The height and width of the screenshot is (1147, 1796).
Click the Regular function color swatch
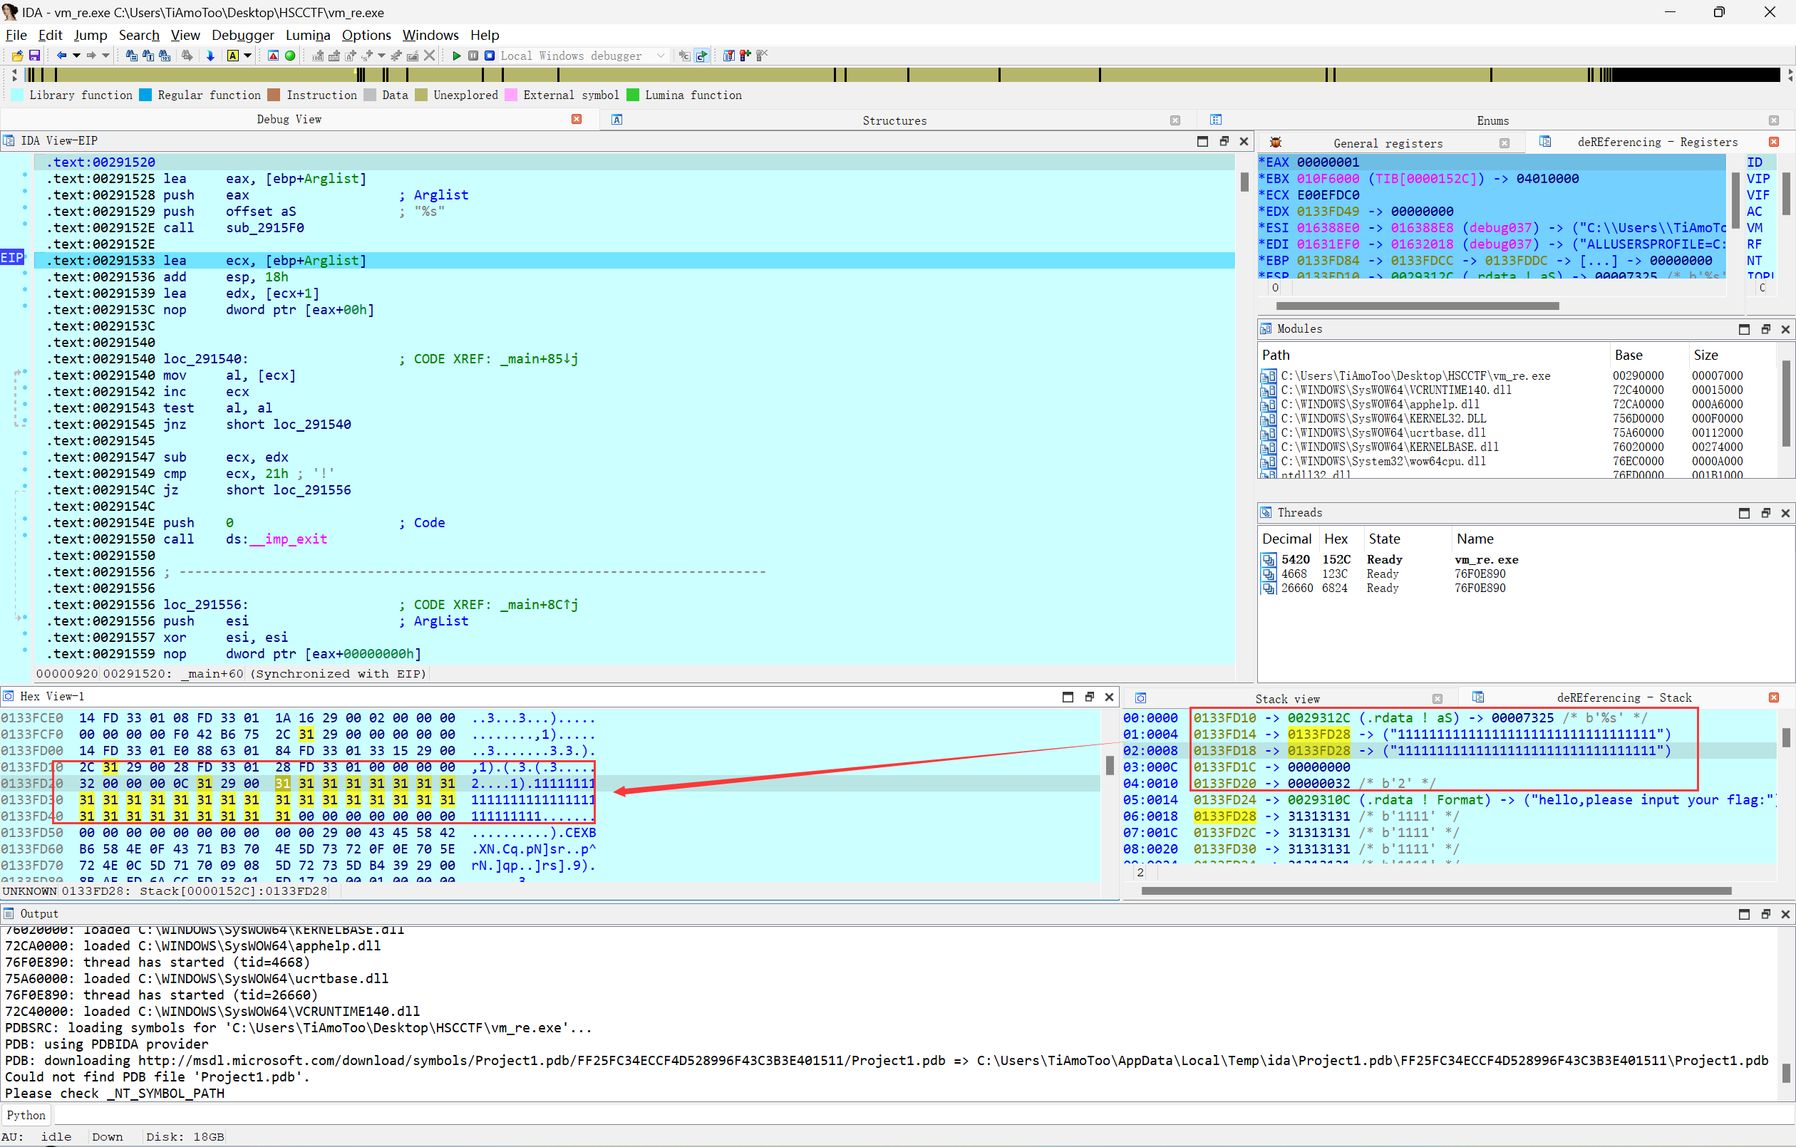(x=145, y=95)
